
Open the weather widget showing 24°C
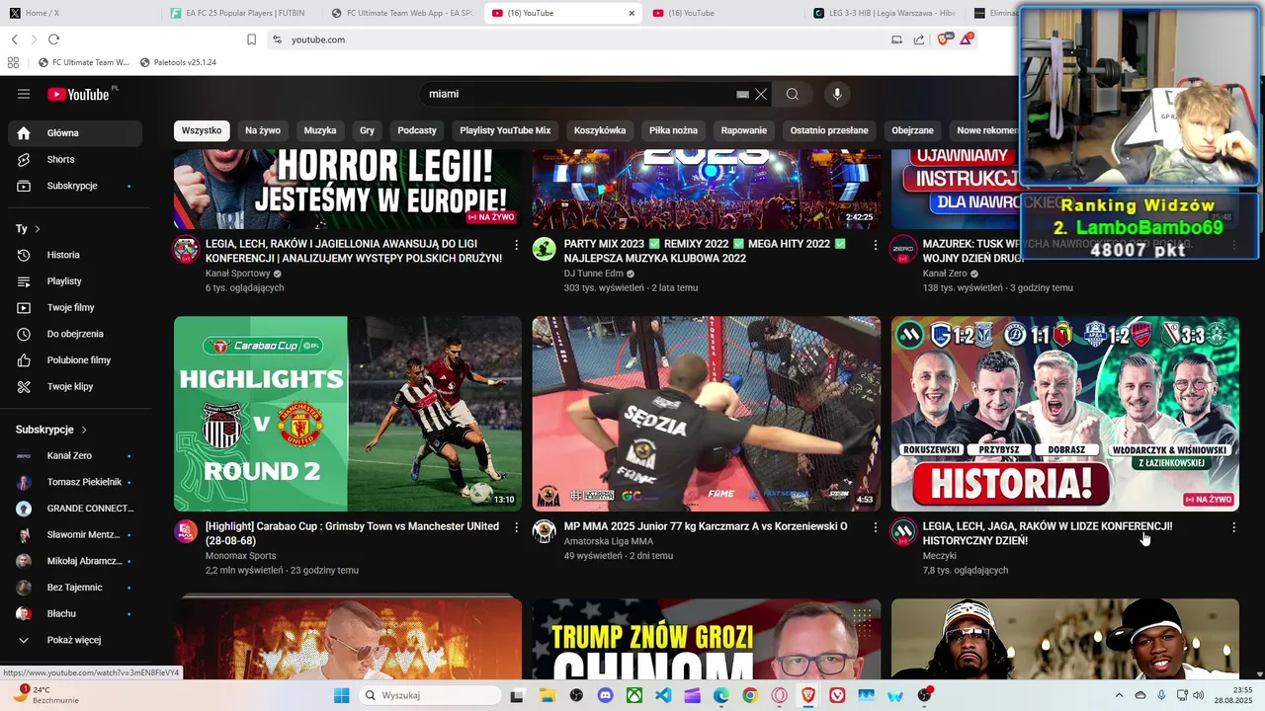[45, 694]
